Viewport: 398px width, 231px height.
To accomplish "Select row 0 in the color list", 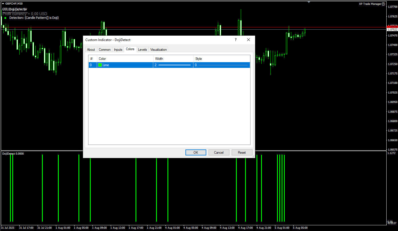I will pyautogui.click(x=92, y=65).
